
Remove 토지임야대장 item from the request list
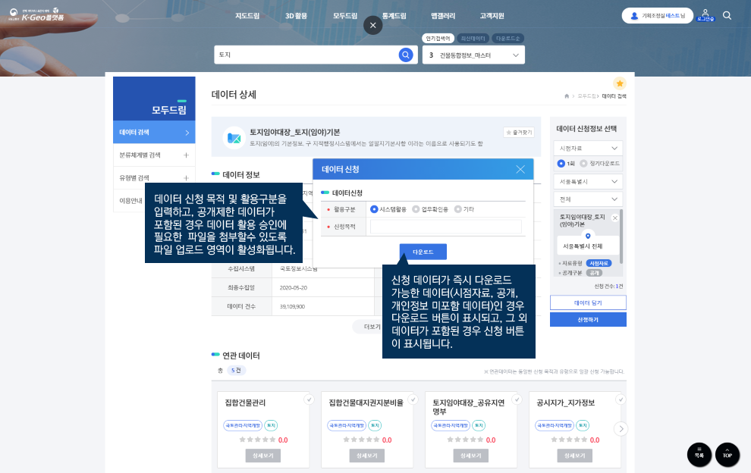615,218
